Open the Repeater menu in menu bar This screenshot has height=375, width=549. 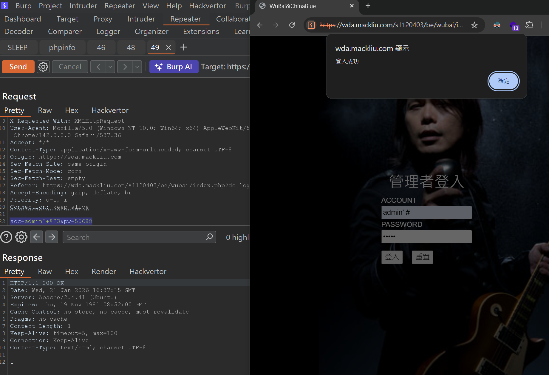(120, 6)
